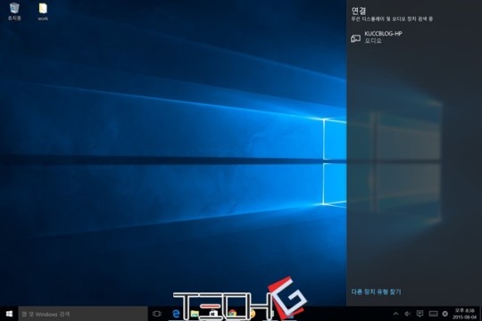The height and width of the screenshot is (321, 482).
Task: Launch Microsoft Edge from taskbar
Action: tap(176, 314)
